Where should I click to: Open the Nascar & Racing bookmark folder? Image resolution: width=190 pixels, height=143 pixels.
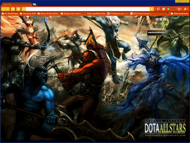[48, 14]
